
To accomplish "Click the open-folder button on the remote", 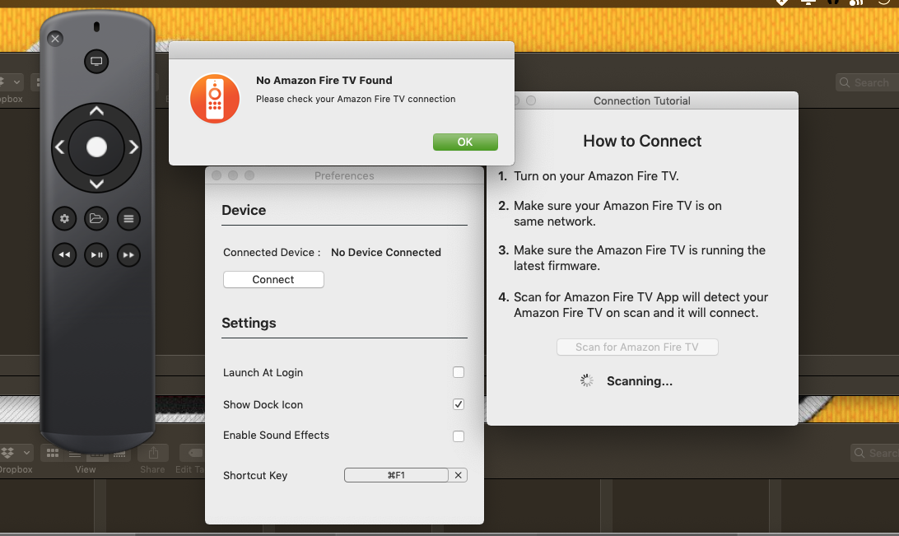I will pyautogui.click(x=96, y=218).
